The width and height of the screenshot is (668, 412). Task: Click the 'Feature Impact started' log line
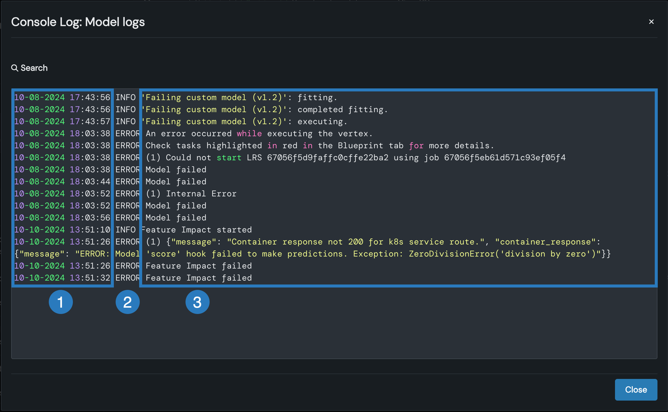pyautogui.click(x=196, y=230)
